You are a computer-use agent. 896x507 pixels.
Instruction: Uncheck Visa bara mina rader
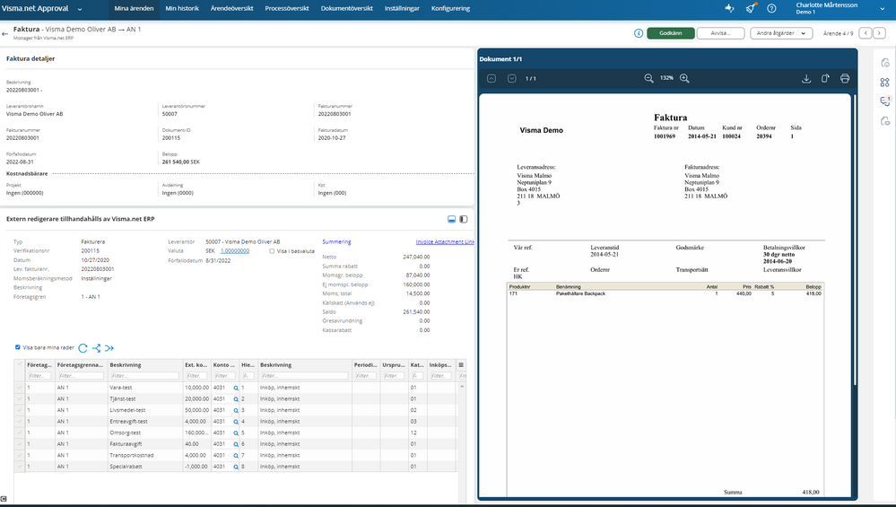point(18,348)
